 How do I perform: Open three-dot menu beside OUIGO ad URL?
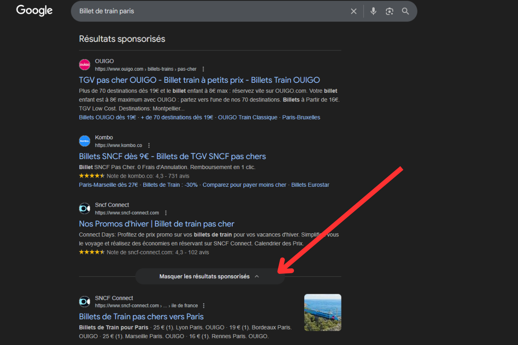click(x=203, y=69)
